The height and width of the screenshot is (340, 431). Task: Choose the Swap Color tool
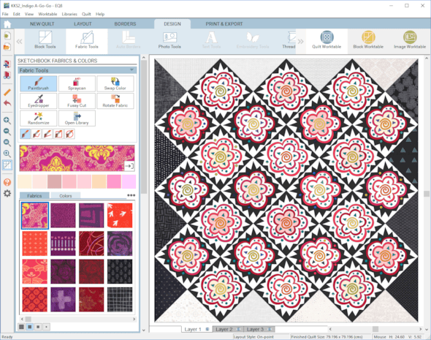point(115,83)
